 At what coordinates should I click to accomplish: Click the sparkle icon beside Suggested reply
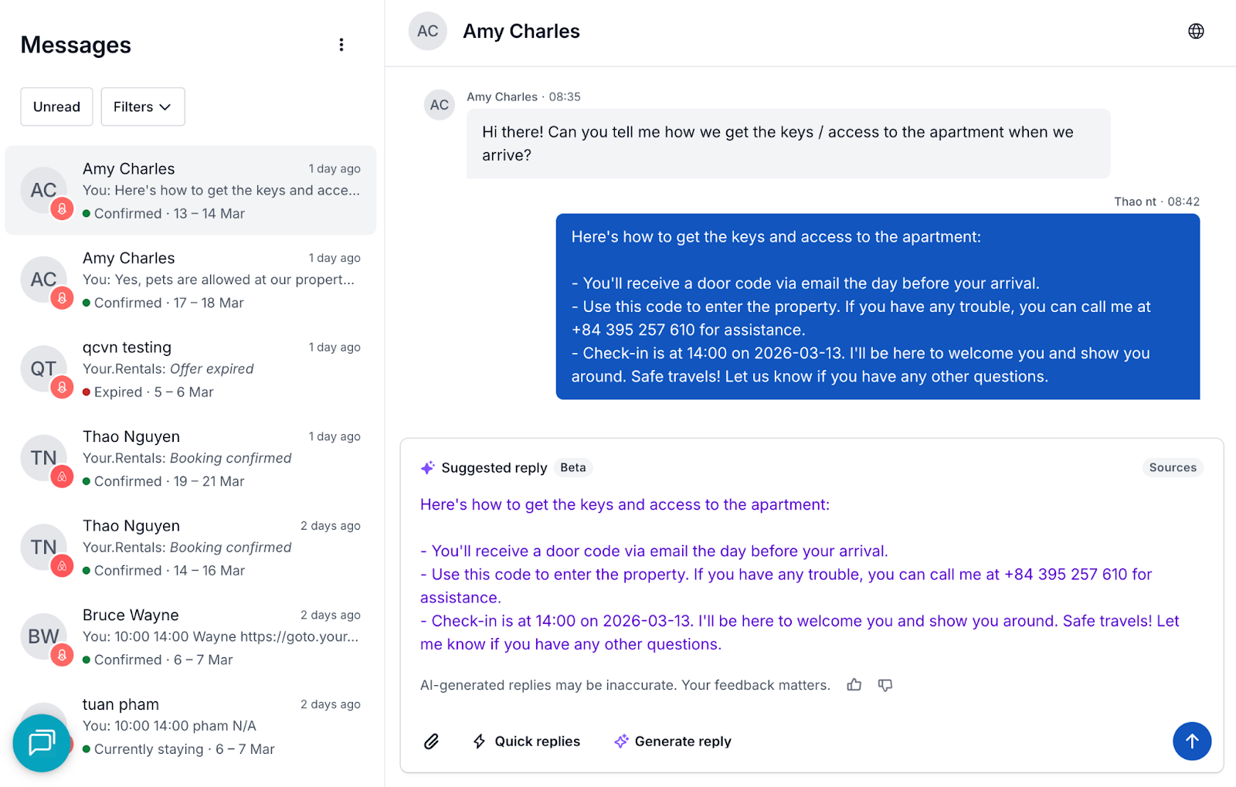[427, 468]
